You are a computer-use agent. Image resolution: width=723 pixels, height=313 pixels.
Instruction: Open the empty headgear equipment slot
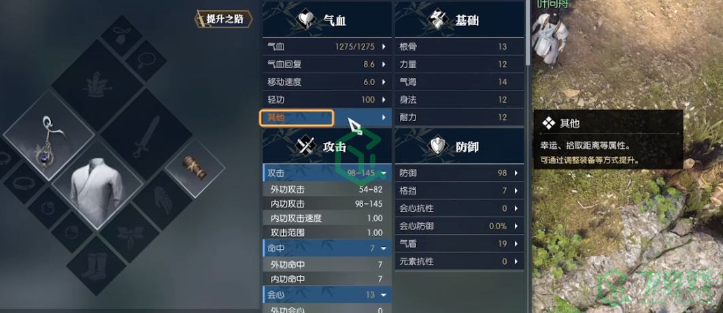(97, 86)
